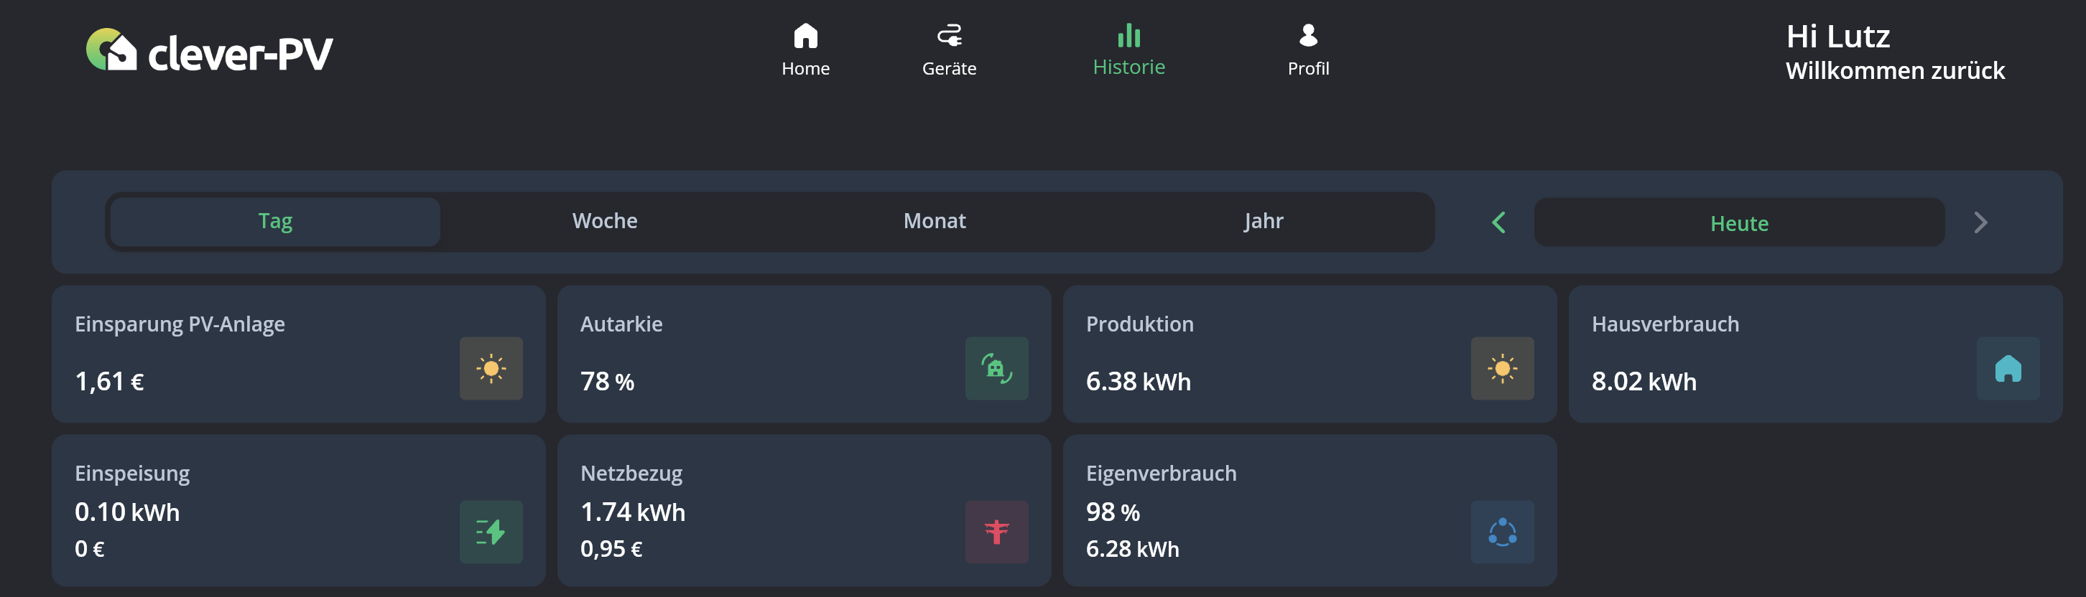The width and height of the screenshot is (2086, 597).
Task: Click the Hausverbrauch house icon
Action: 2008,369
